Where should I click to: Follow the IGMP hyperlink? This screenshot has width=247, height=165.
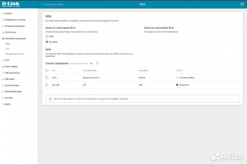pyautogui.click(x=59, y=54)
